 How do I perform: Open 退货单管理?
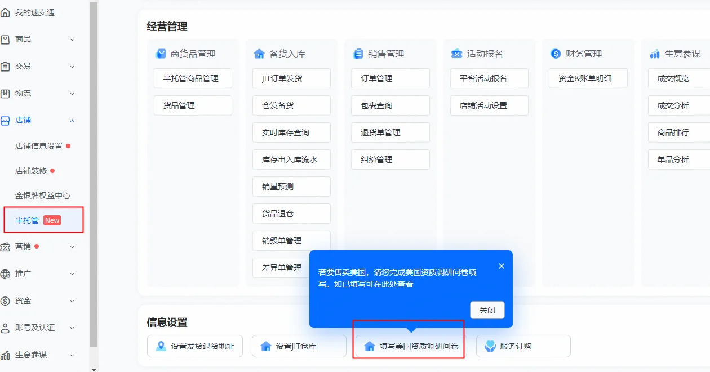pos(390,132)
